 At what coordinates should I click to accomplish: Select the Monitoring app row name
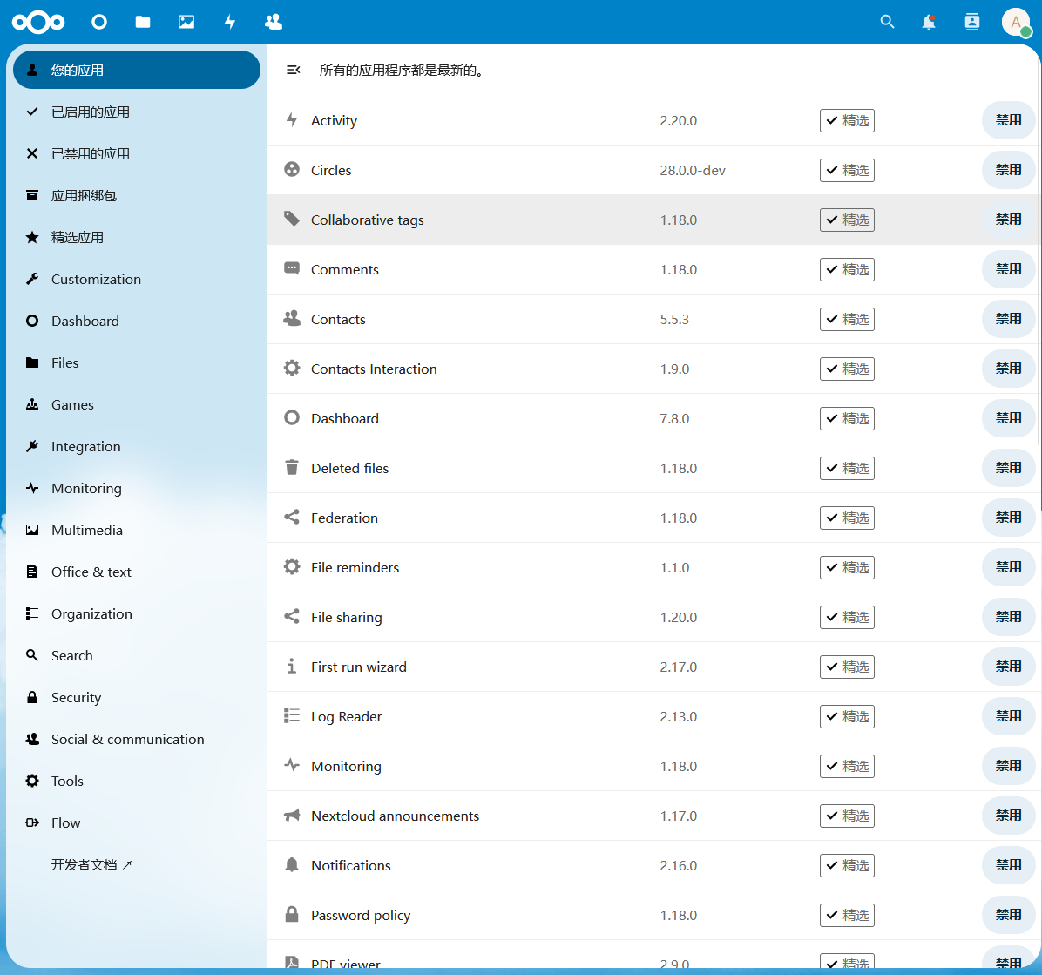tap(346, 766)
